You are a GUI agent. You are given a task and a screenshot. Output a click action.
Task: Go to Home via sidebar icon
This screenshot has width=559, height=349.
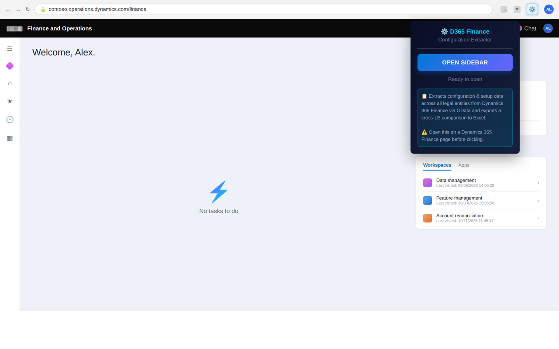tap(10, 83)
